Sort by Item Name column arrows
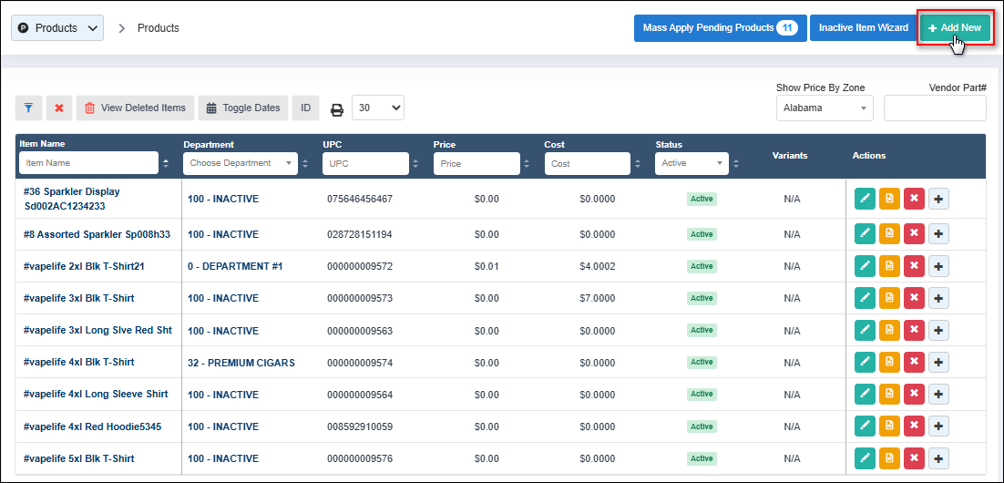Image resolution: width=1004 pixels, height=483 pixels. pos(166,164)
